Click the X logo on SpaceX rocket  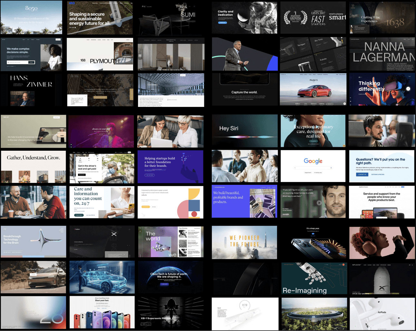(x=382, y=288)
